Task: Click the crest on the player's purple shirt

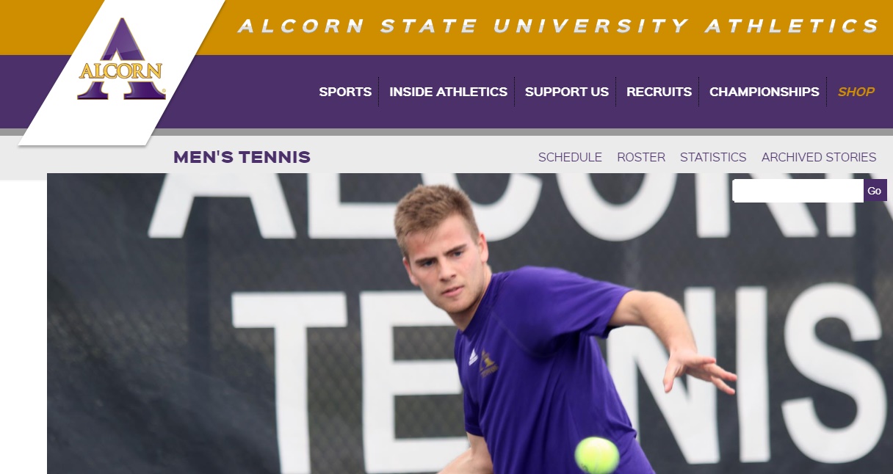Action: 488,363
